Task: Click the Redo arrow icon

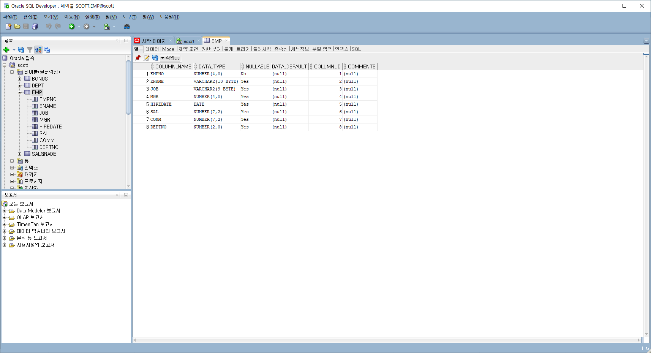Action: 58,27
